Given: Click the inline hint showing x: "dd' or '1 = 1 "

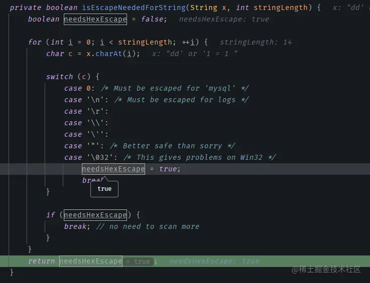Looking at the screenshot, I should (x=195, y=54).
